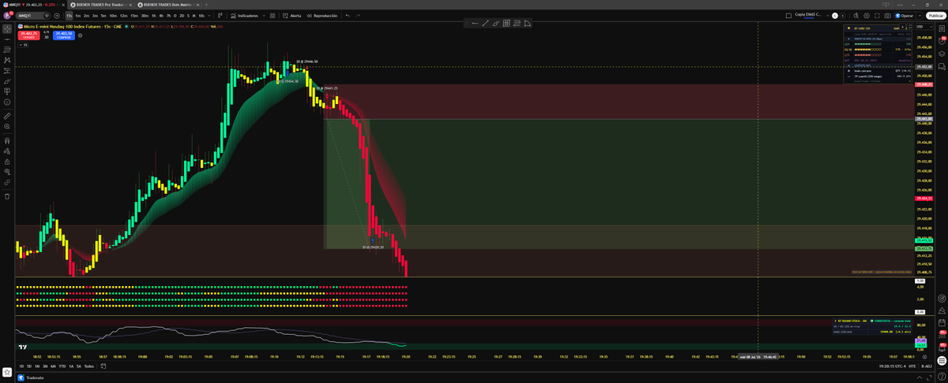Select the Todos date range
Screen dimensions: 948x383
tap(88, 366)
